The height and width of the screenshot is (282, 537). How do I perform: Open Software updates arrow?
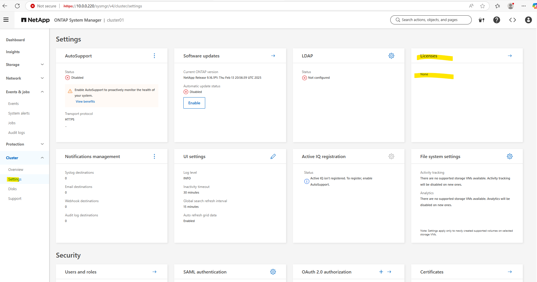click(273, 56)
